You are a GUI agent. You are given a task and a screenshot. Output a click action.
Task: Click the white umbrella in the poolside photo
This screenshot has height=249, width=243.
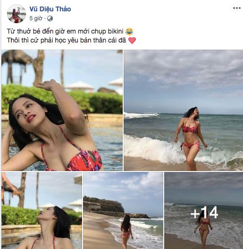tap(80, 86)
